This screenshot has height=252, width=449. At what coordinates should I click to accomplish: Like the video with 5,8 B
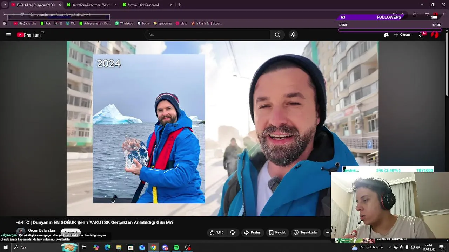click(x=216, y=232)
